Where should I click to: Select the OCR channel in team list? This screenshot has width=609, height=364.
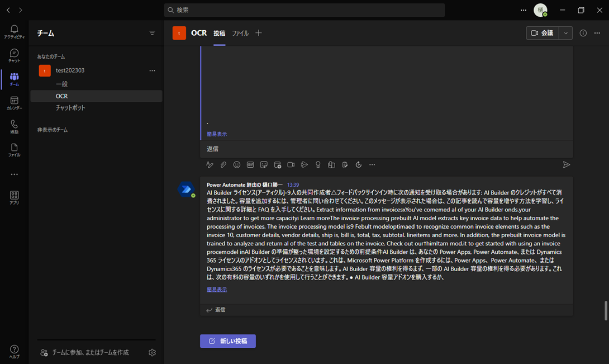96,96
